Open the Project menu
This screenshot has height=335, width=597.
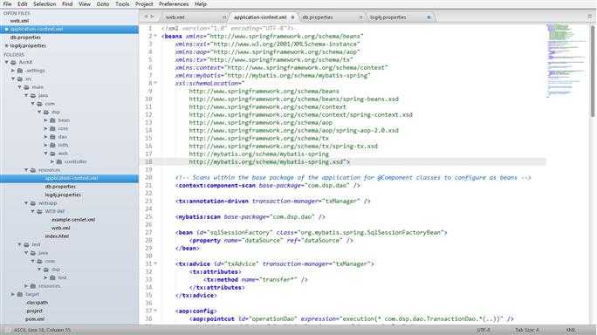pos(144,4)
